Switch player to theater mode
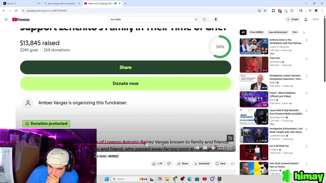326x183 pixels. [x=221, y=148]
